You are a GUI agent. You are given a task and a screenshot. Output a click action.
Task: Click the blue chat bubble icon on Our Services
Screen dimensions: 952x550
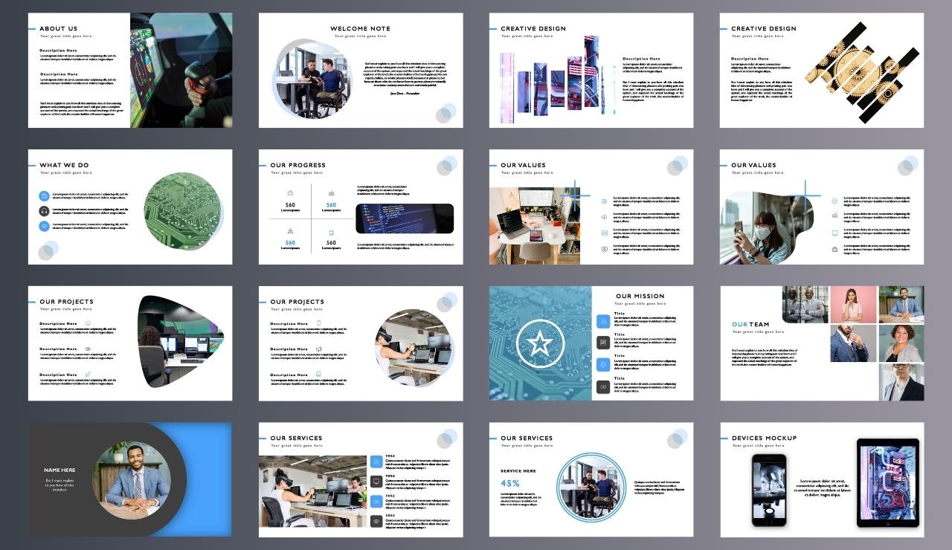pyautogui.click(x=376, y=501)
